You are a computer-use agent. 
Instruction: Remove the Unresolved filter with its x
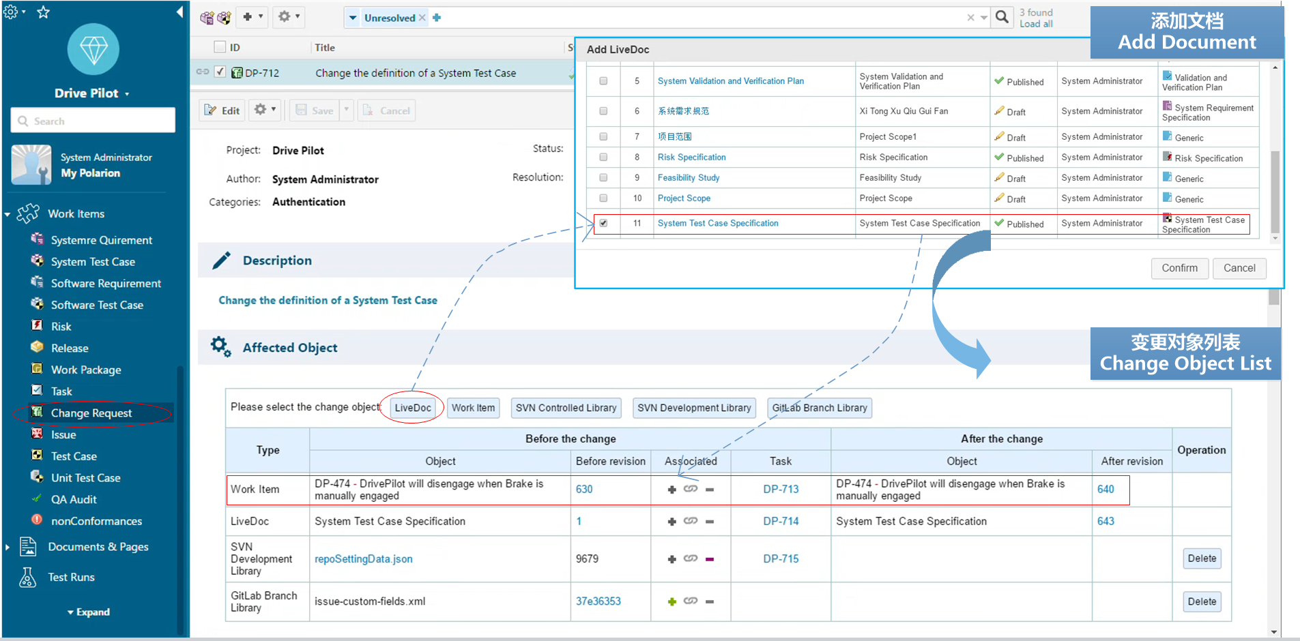422,18
